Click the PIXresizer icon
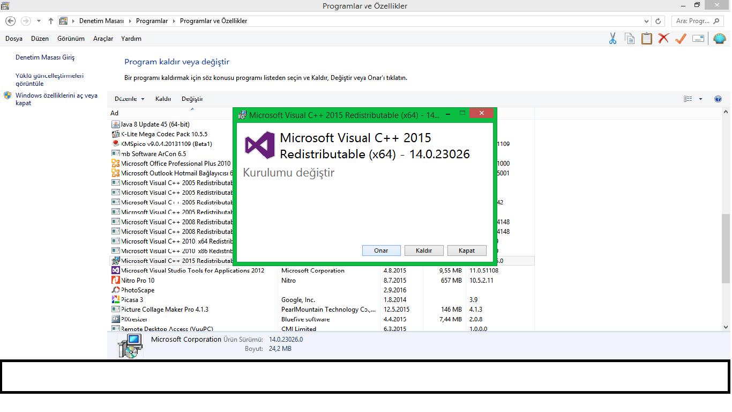732x412 pixels. pos(115,319)
